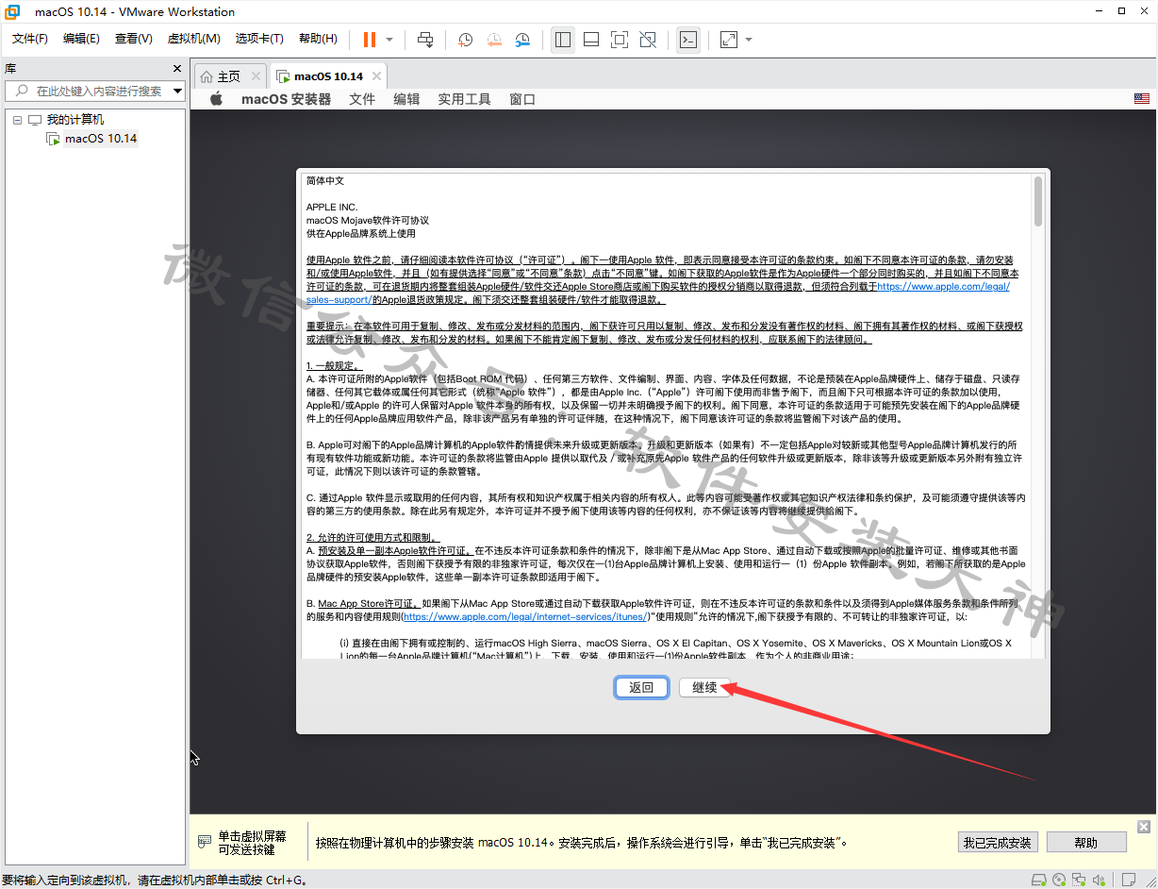Click the Apple logo menu in guest
Screen dimensions: 1158x889
coord(216,99)
